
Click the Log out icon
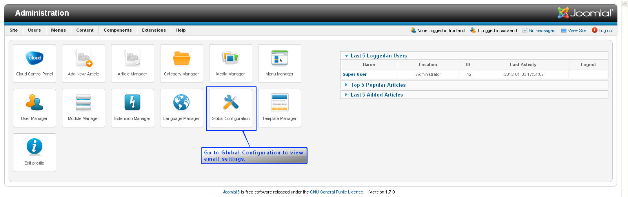coord(595,30)
